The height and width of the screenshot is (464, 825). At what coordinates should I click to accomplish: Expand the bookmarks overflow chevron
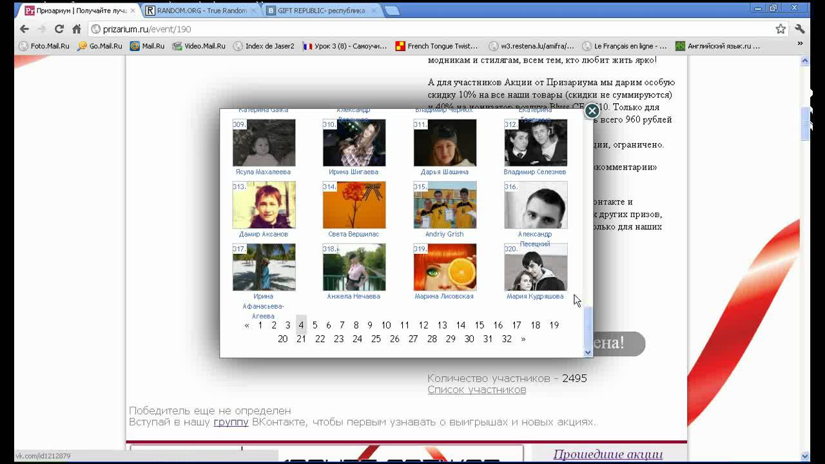[x=800, y=45]
